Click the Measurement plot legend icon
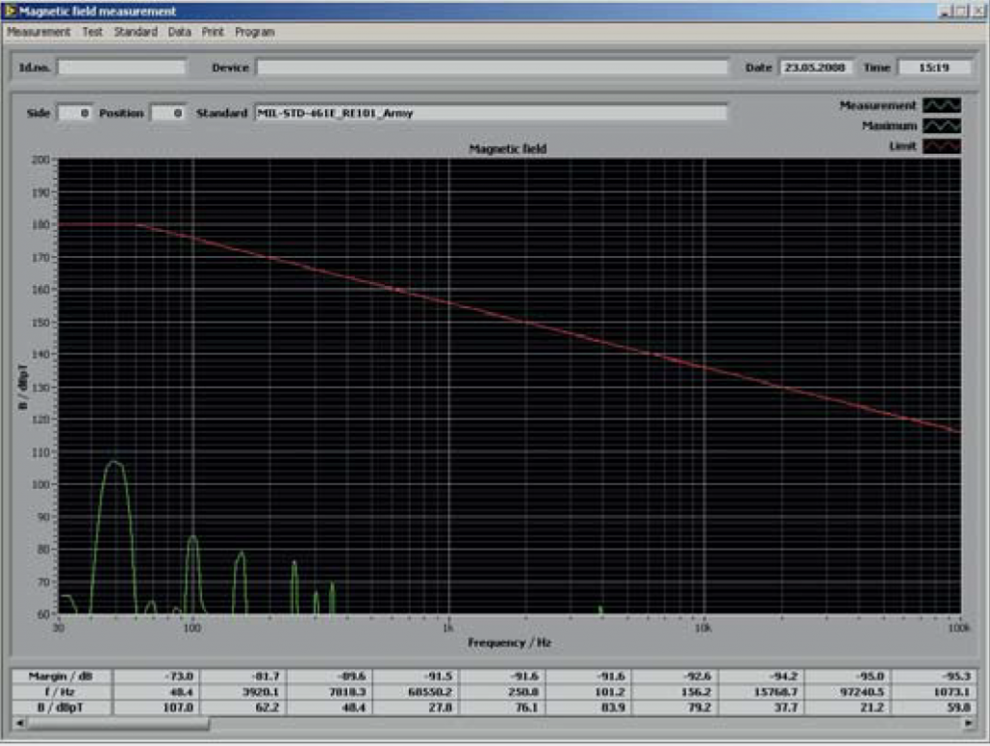Screen dimensions: 990x746 coord(942,106)
